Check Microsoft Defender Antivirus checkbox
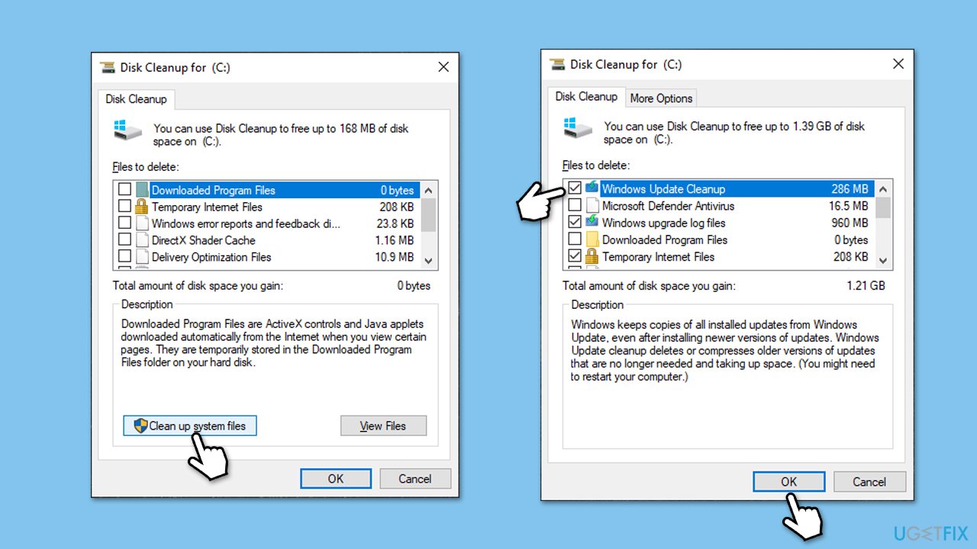 (x=575, y=206)
